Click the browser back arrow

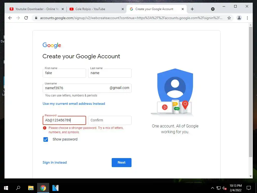tap(10, 18)
